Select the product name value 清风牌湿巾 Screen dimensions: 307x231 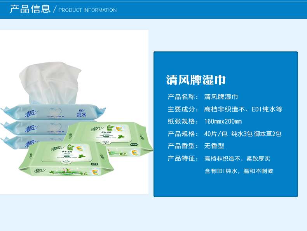click(x=221, y=97)
